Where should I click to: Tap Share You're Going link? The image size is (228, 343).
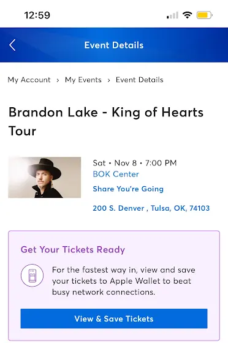click(128, 189)
